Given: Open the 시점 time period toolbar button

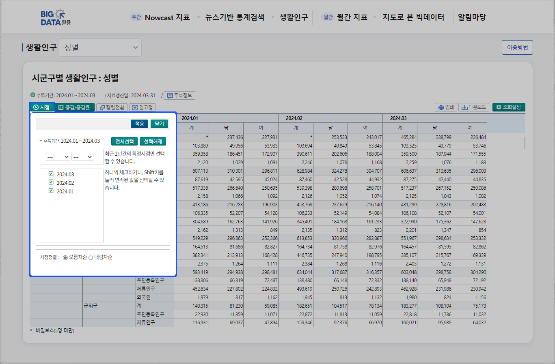Looking at the screenshot, I should [42, 107].
